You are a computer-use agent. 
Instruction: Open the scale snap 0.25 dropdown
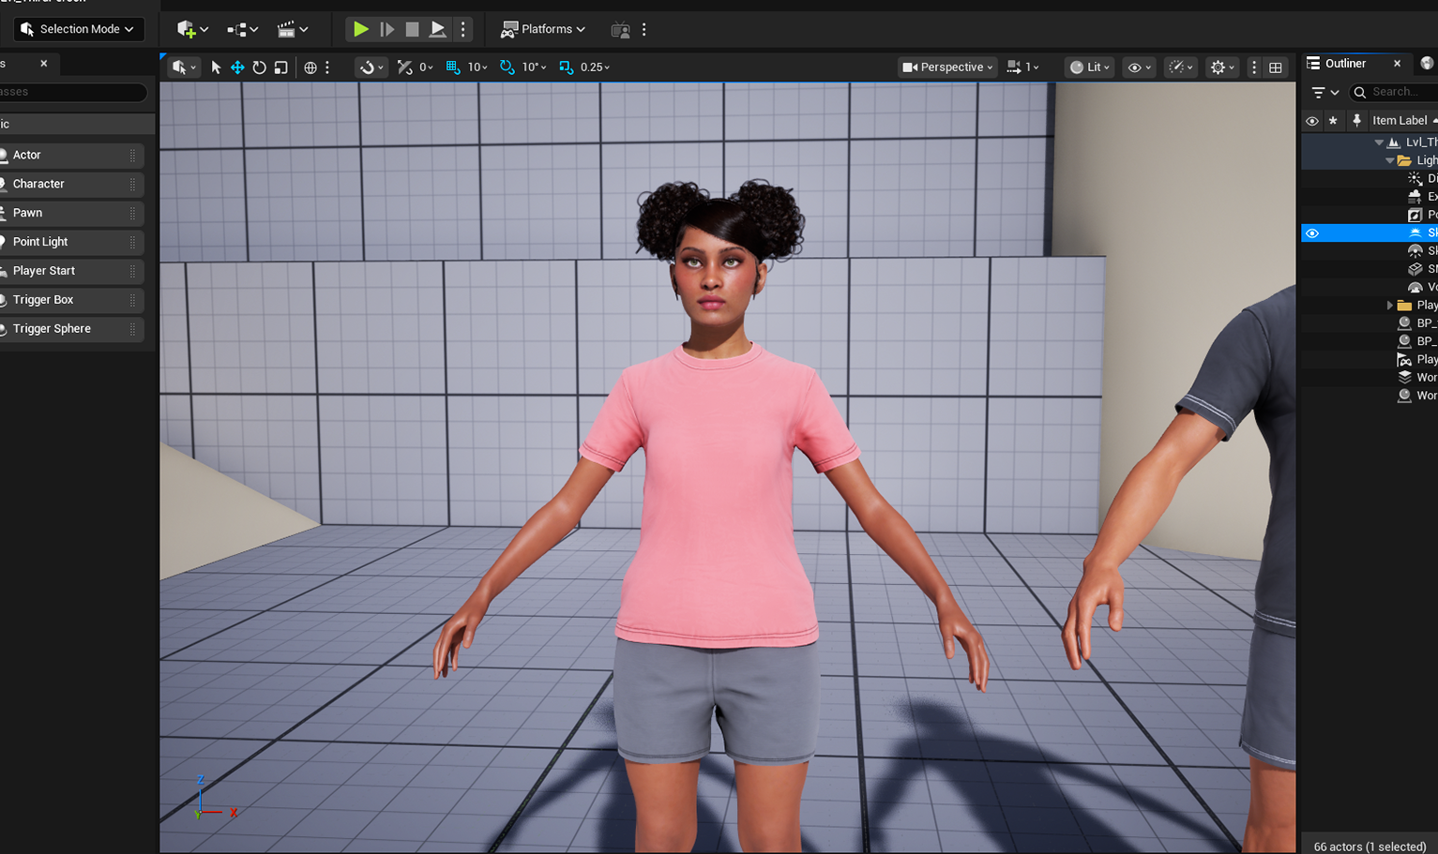(x=595, y=67)
